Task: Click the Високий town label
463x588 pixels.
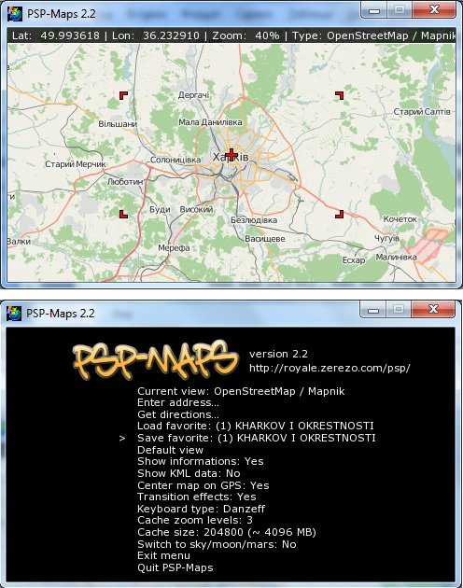Action: tap(196, 209)
